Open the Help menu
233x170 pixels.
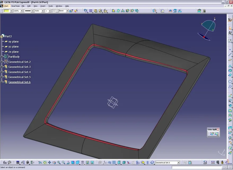[67, 6]
